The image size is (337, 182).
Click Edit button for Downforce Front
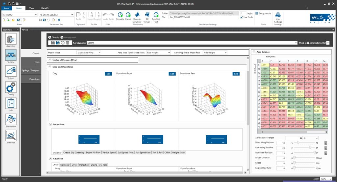coord(172,74)
